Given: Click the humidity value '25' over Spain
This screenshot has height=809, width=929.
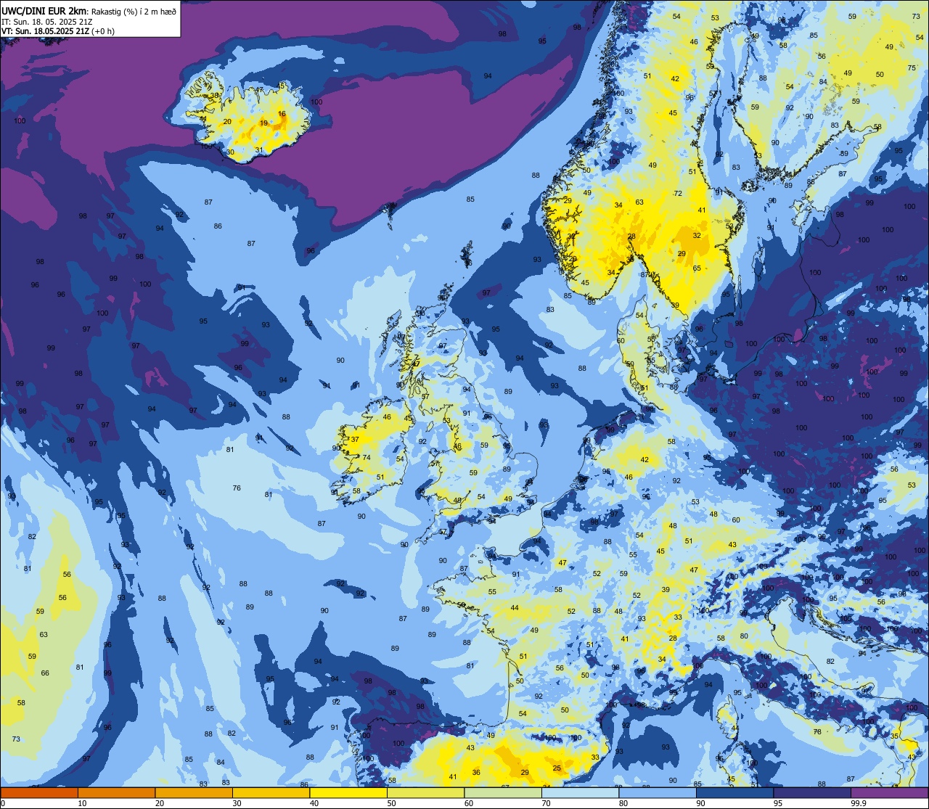Looking at the screenshot, I should point(557,768).
